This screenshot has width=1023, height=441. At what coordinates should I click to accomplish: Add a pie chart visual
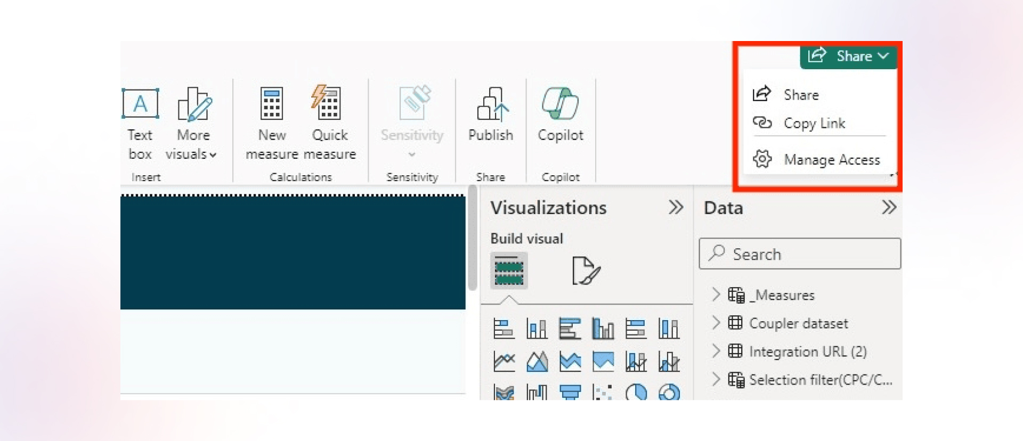coord(636,392)
